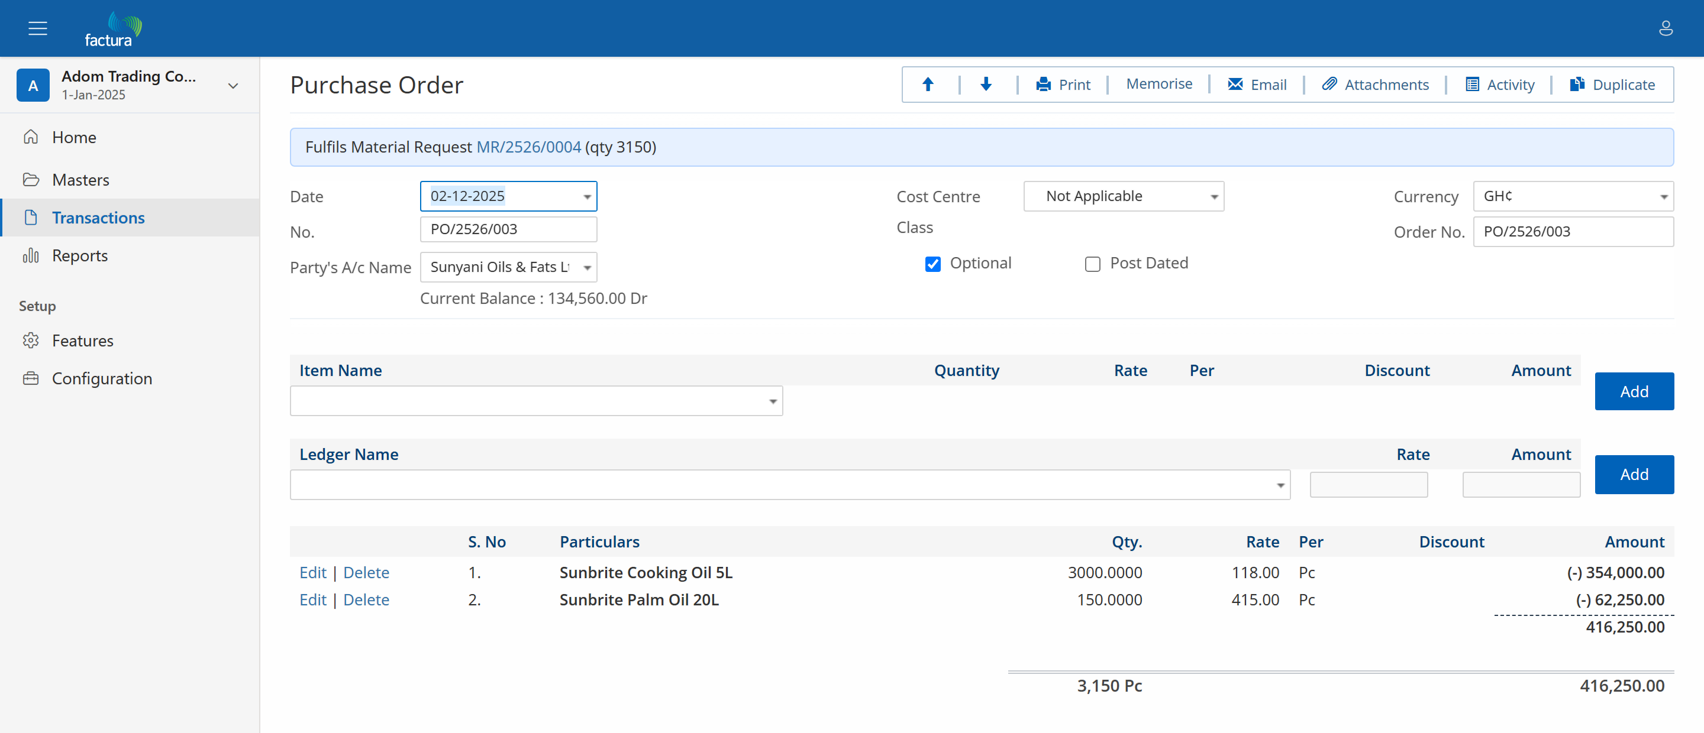The width and height of the screenshot is (1704, 733).
Task: Click the voucher No. field
Action: point(509,229)
